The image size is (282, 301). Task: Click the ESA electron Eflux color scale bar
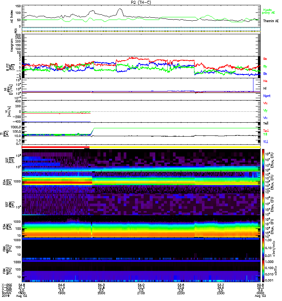tap(263, 227)
